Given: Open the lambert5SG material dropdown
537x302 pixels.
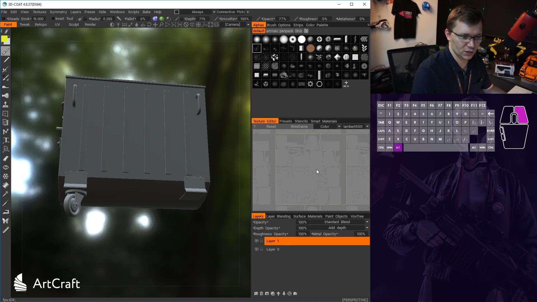Looking at the screenshot, I should (x=367, y=126).
